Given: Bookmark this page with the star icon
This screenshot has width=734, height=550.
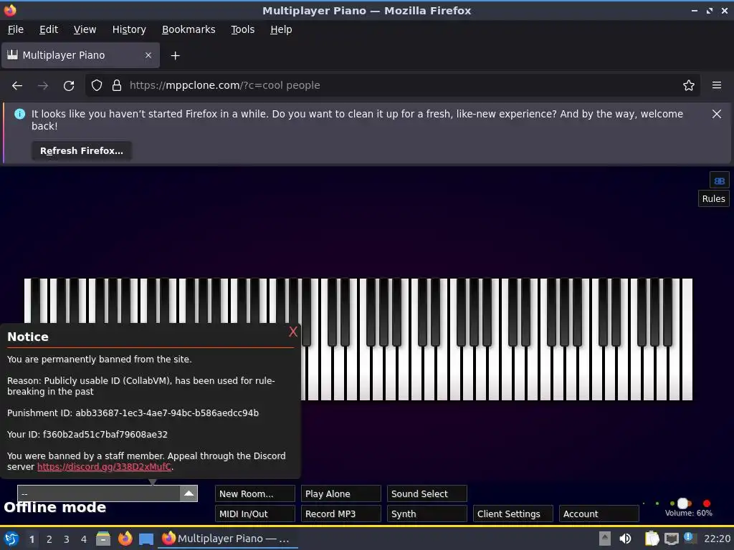Looking at the screenshot, I should [x=688, y=86].
